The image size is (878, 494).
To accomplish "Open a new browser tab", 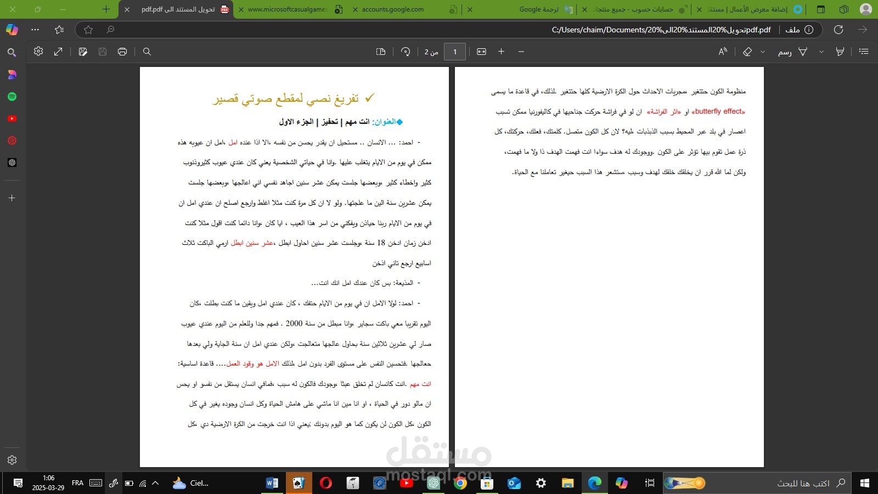I will [x=106, y=9].
